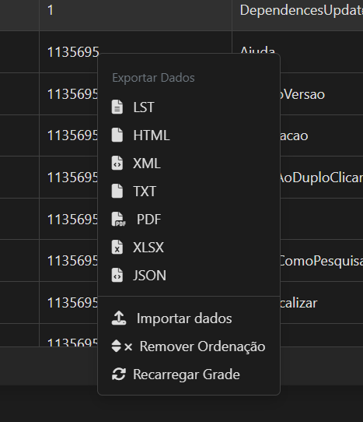Image resolution: width=363 pixels, height=422 pixels.
Task: Choose HTML export option
Action: point(189,135)
